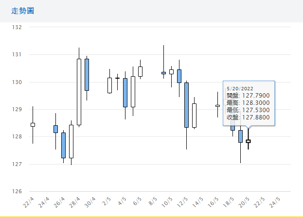This screenshot has width=303, height=217.
Task: Click the 8/5 date axis label
Action: (x=152, y=201)
